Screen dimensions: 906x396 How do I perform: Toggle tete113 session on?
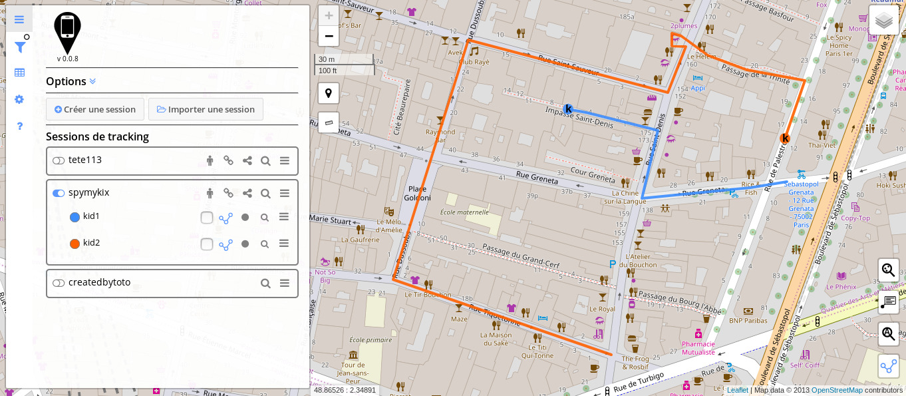point(59,160)
